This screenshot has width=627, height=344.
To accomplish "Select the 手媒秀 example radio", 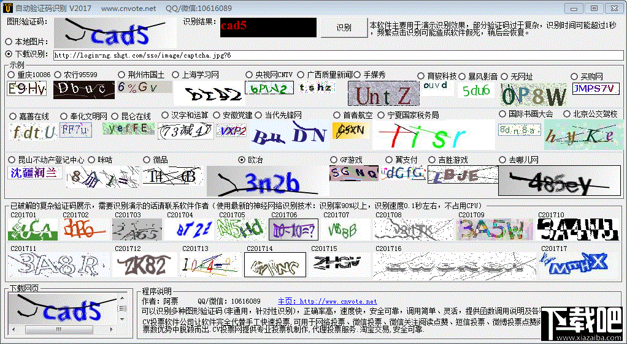I will point(356,75).
